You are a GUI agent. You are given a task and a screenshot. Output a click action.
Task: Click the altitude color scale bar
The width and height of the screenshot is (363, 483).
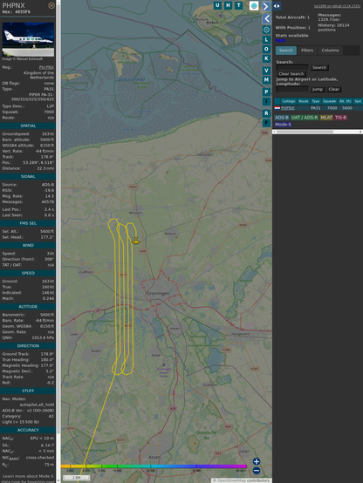pos(154,466)
